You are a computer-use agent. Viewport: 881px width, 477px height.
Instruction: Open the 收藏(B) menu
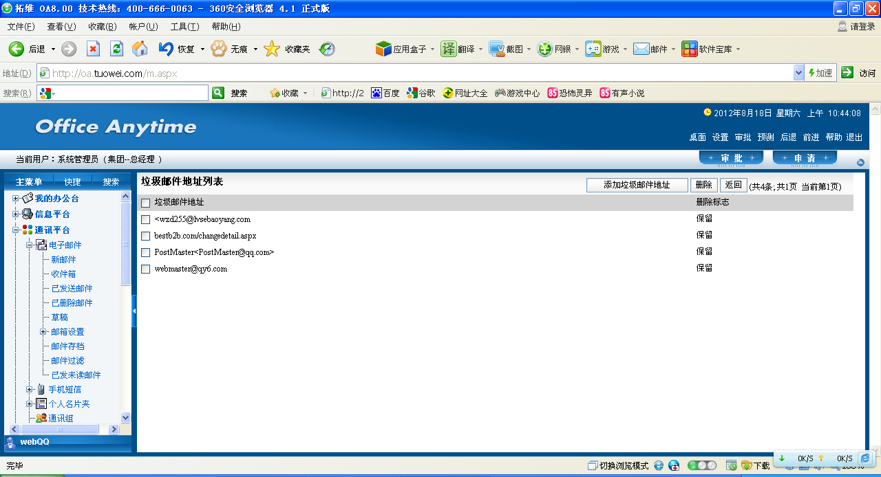pos(102,27)
